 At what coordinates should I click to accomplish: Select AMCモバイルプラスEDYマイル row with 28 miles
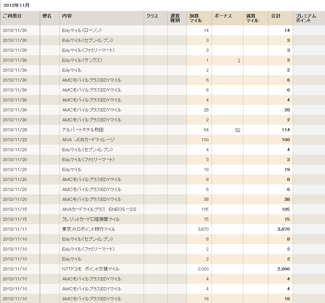pos(92,110)
